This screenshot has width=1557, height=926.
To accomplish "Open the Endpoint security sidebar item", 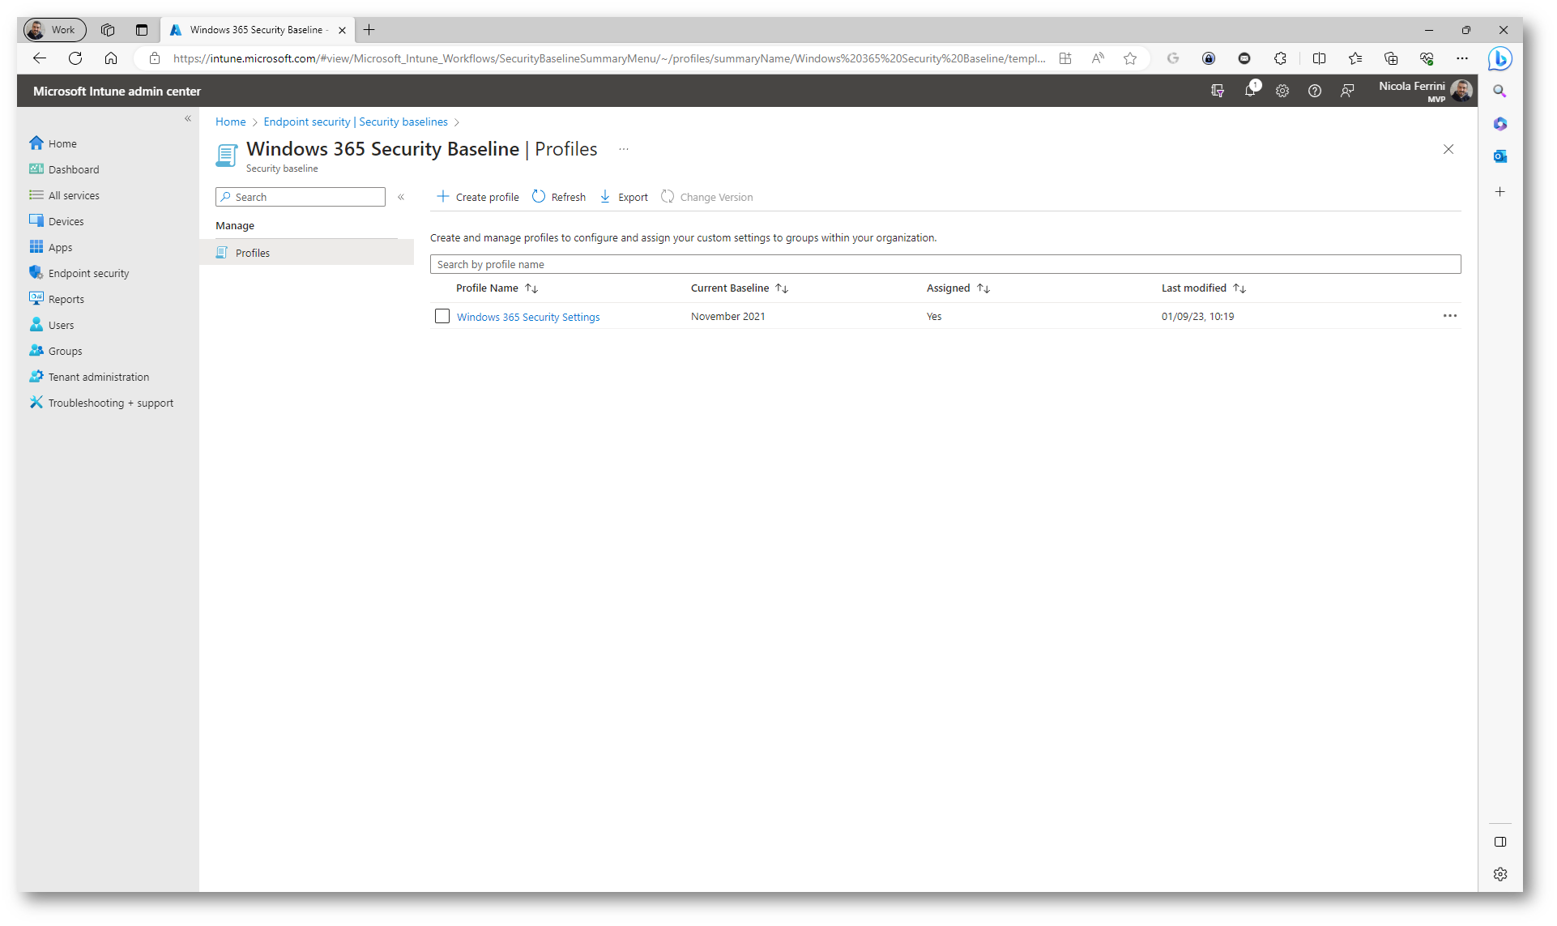I will (x=88, y=273).
